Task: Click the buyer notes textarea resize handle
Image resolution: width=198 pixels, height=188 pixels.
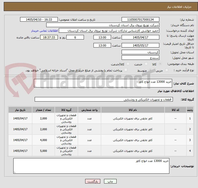Action: pyautogui.click(x=15, y=172)
